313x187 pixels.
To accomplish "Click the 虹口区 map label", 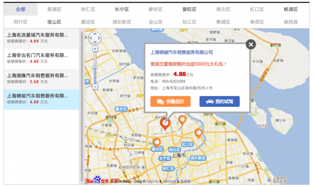I will (187, 144).
